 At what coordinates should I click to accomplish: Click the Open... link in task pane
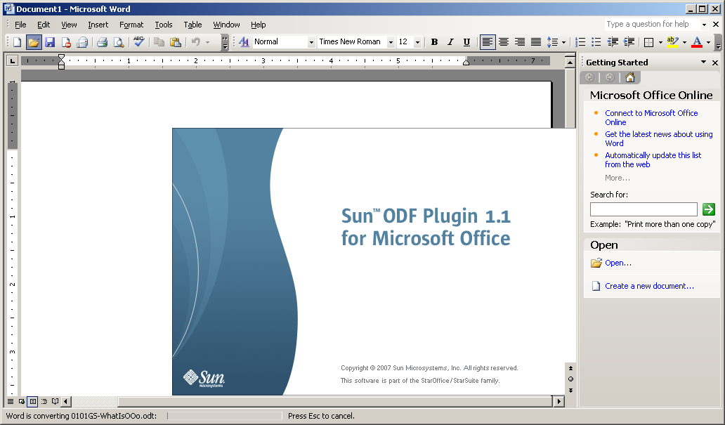point(618,263)
